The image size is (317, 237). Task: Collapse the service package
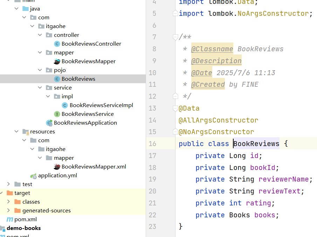click(x=40, y=87)
